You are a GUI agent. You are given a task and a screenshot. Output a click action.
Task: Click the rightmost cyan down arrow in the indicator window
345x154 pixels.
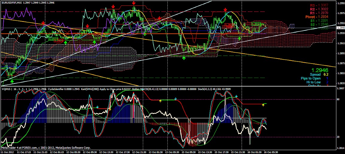tap(236, 96)
